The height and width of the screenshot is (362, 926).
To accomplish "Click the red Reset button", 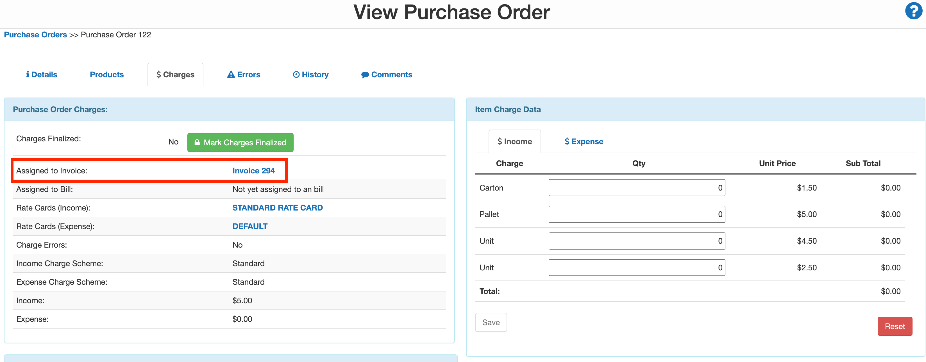I will [895, 326].
